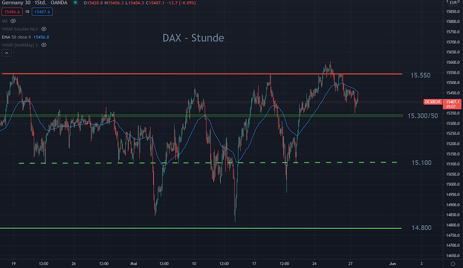Screen dimensions: 463x268
Task: Click the DAX - Stunde chart text
Action: tap(193, 38)
